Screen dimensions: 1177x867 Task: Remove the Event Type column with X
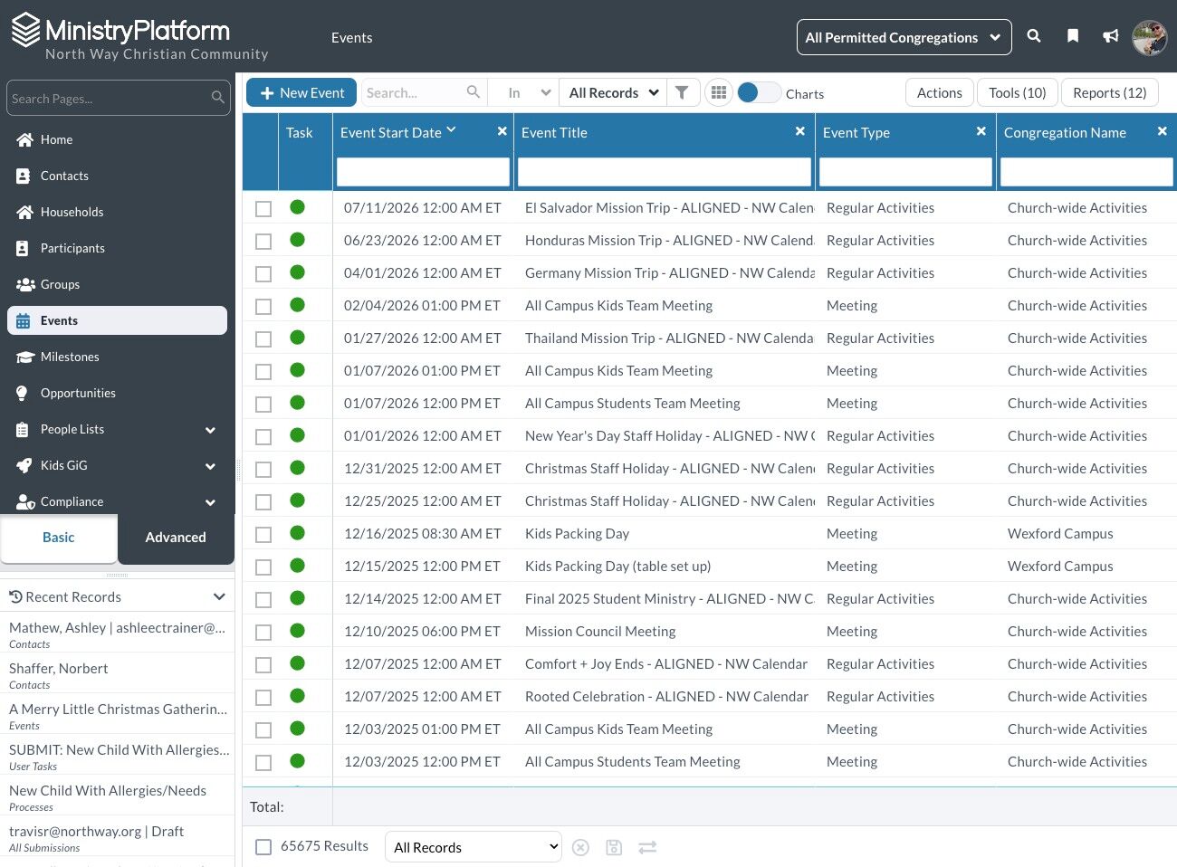click(x=981, y=131)
